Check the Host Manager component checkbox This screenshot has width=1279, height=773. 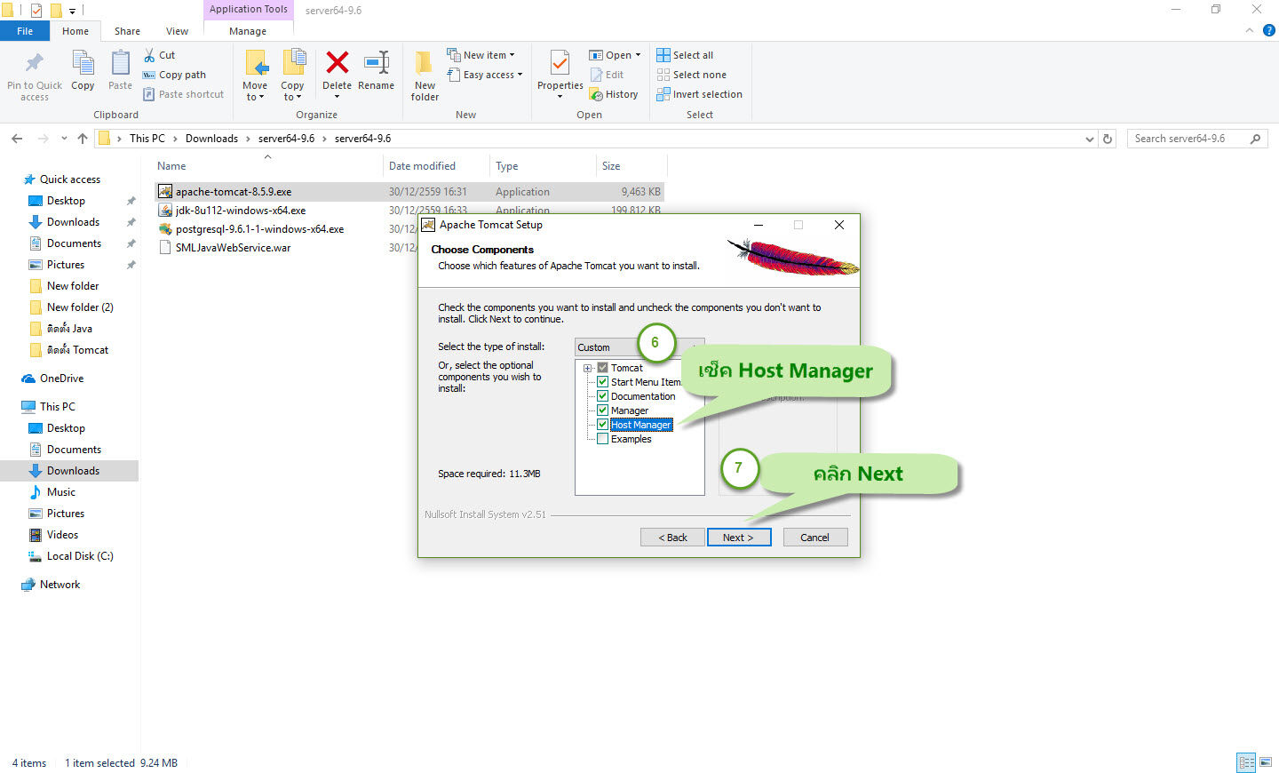point(602,425)
